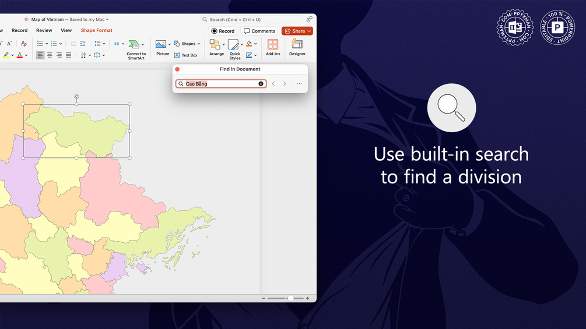Screen dimensions: 586x329
Task: Expand the Picture dropdown arrow
Action: click(x=169, y=44)
